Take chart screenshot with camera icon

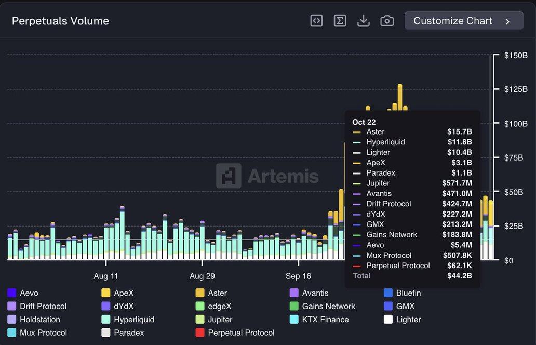(387, 21)
